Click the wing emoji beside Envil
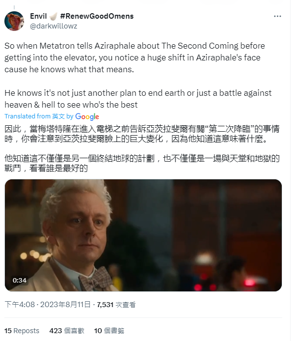This screenshot has width=295, height=341. point(53,16)
